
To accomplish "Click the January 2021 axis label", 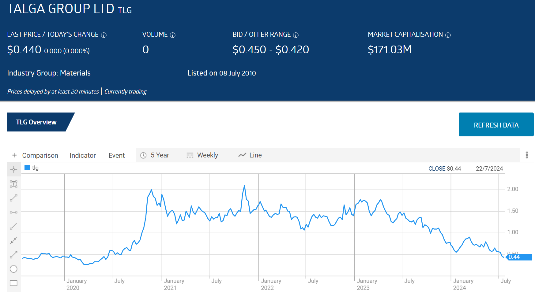I will coord(174,284).
